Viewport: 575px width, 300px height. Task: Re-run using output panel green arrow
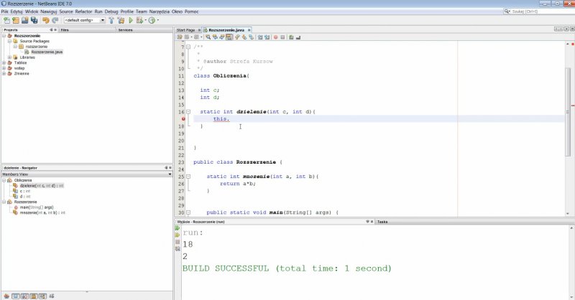coord(178,229)
